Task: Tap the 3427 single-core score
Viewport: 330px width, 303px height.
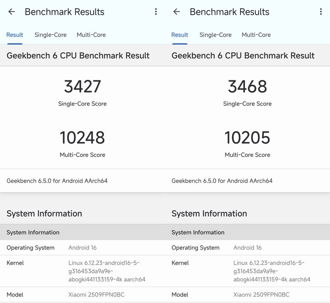Action: pyautogui.click(x=82, y=87)
